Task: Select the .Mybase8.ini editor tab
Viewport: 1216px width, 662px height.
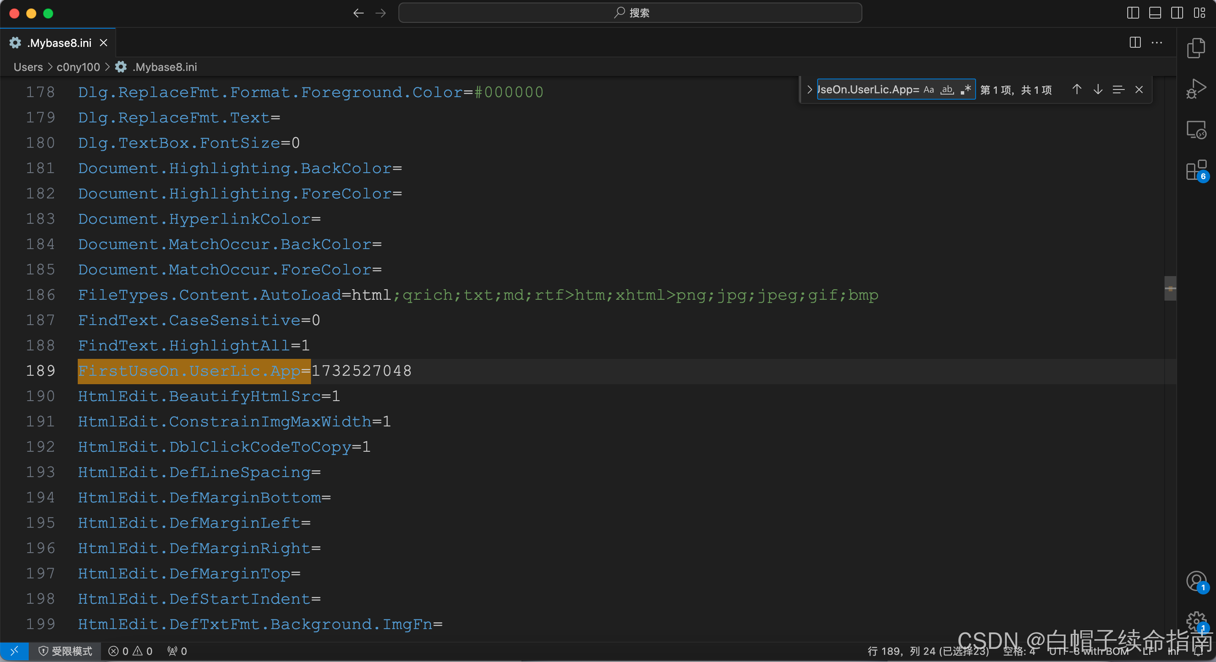Action: (x=58, y=43)
